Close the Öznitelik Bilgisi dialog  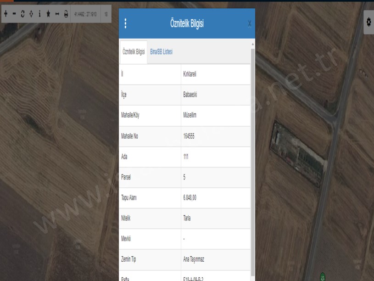click(x=249, y=24)
